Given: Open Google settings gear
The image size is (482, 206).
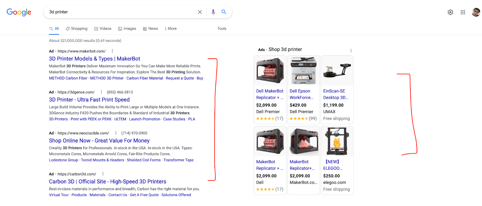Looking at the screenshot, I should pos(450,12).
